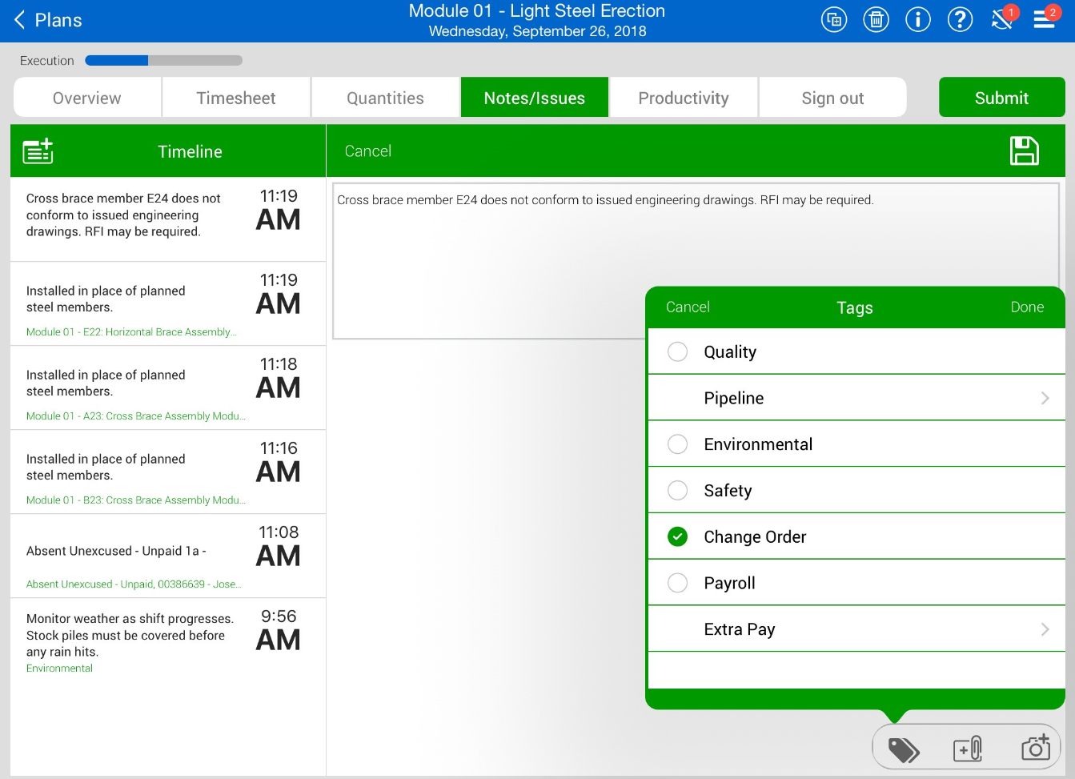Click the add note icon beside Timeline
The image size is (1075, 779).
click(x=38, y=151)
